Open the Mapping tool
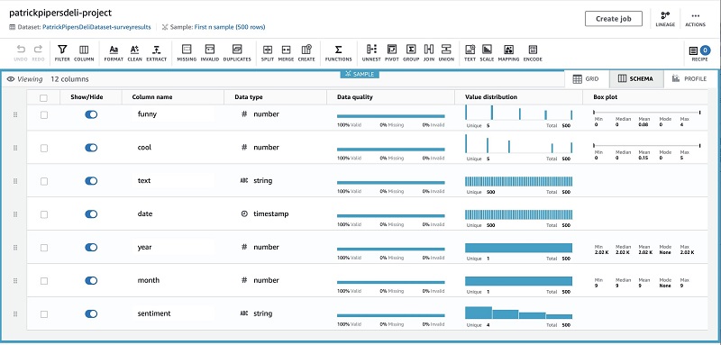The image size is (721, 345). (x=508, y=52)
